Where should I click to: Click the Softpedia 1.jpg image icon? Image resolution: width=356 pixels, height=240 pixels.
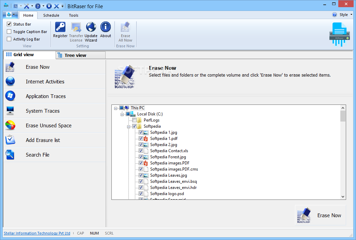tap(146, 132)
